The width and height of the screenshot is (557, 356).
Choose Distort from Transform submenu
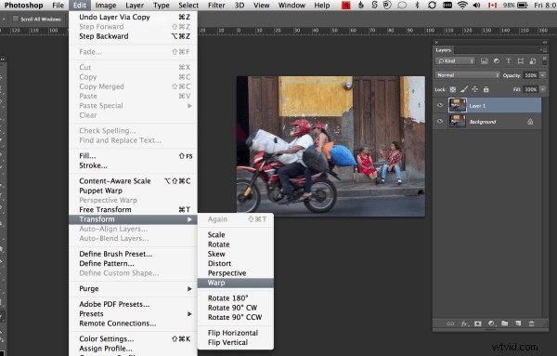pyautogui.click(x=236, y=264)
